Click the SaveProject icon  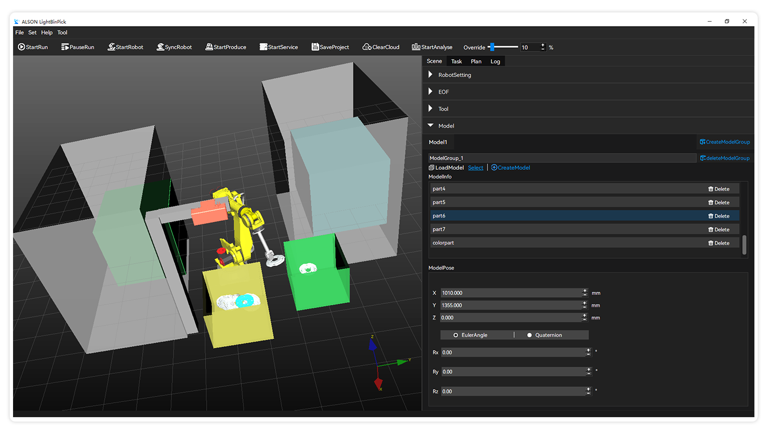(314, 47)
